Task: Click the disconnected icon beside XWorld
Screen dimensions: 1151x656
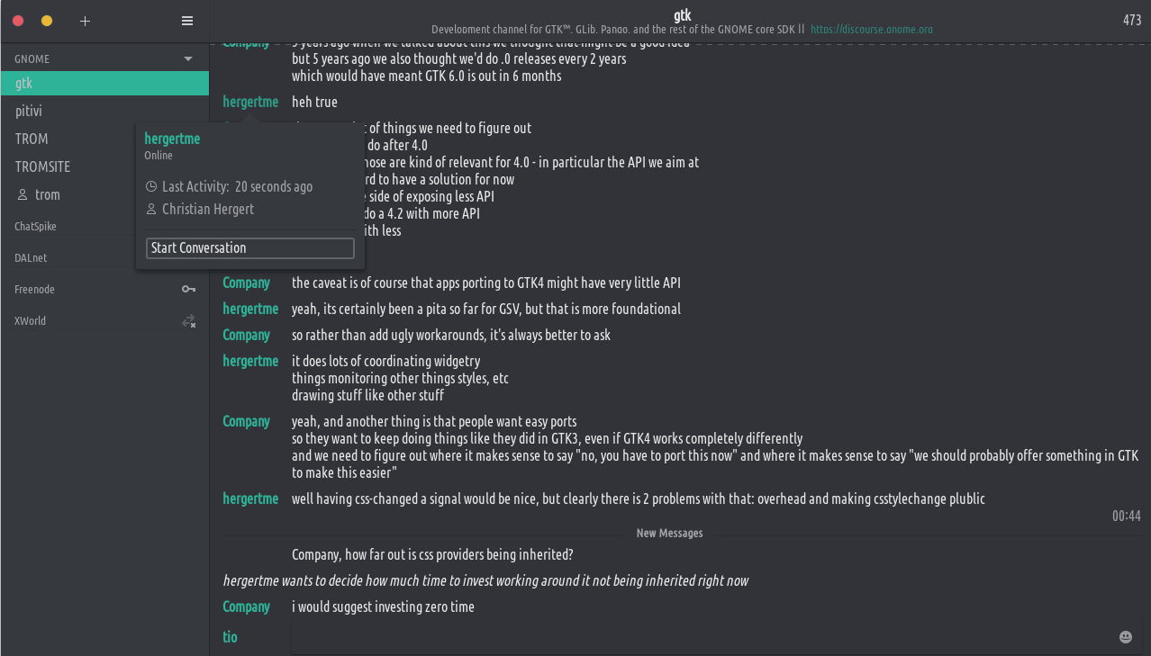Action: (x=188, y=321)
